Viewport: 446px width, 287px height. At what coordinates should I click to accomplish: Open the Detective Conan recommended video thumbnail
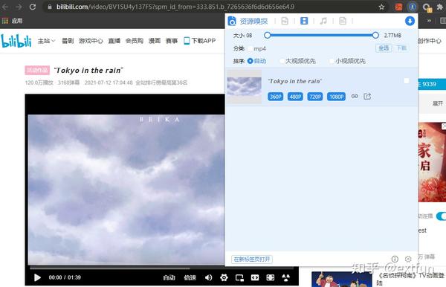(342, 280)
